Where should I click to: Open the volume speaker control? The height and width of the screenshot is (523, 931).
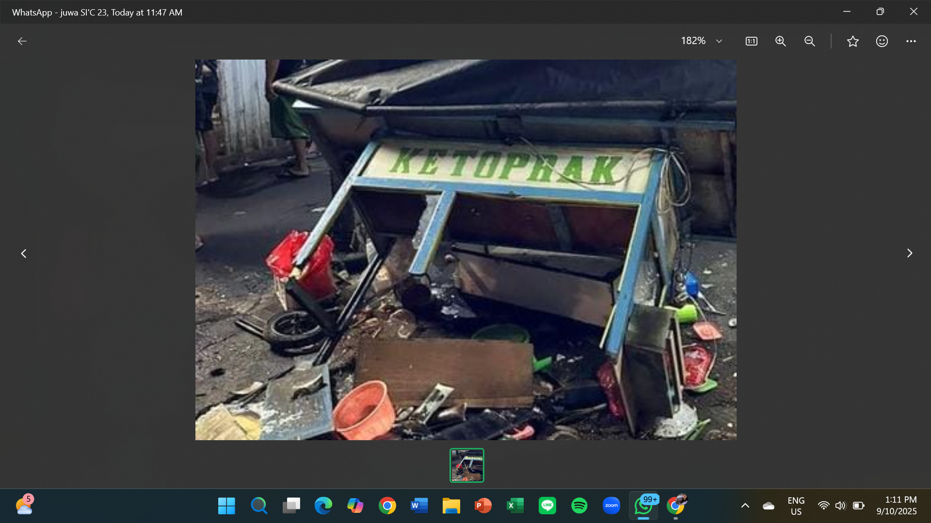(841, 506)
